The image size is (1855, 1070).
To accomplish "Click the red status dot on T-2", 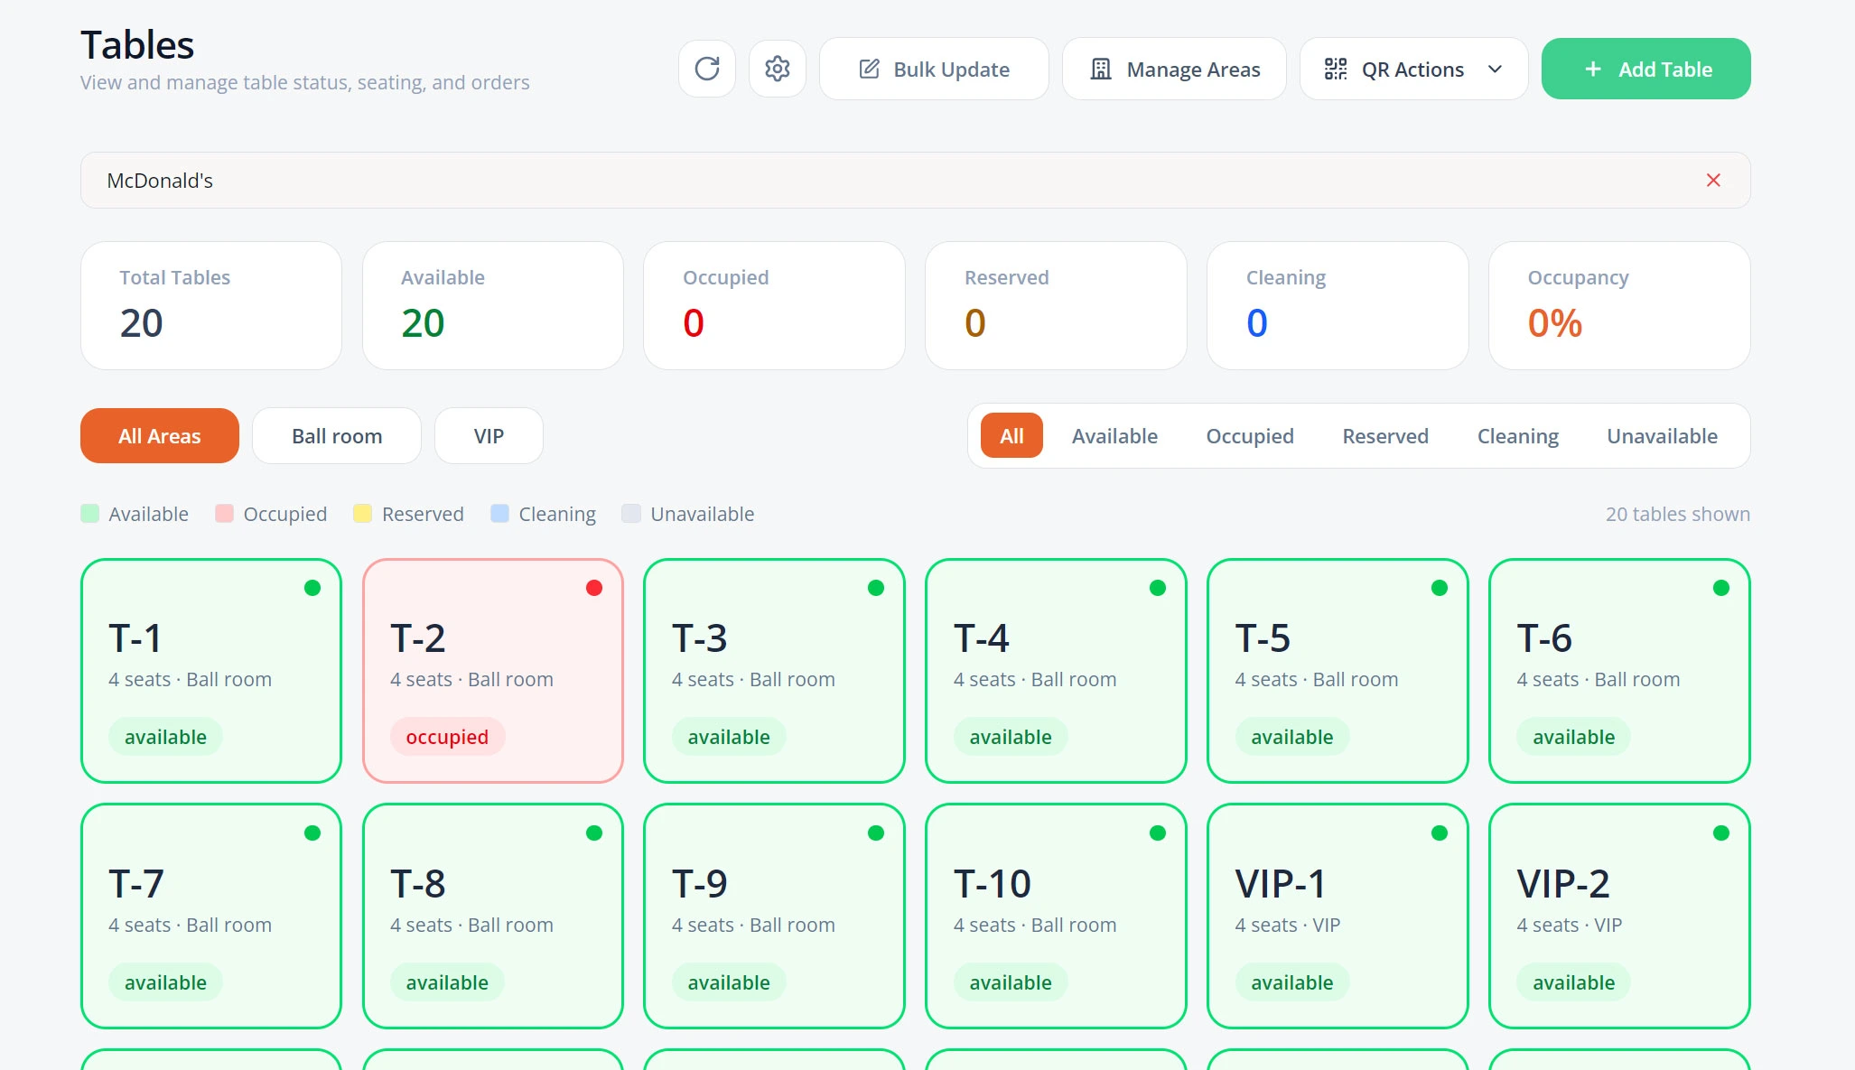I will tap(594, 588).
